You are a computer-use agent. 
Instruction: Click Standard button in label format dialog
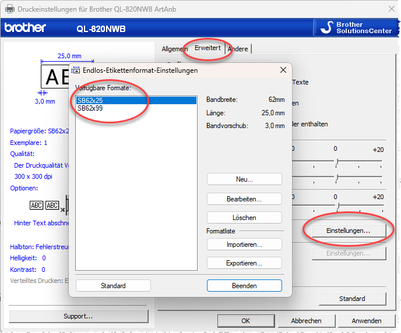(113, 285)
